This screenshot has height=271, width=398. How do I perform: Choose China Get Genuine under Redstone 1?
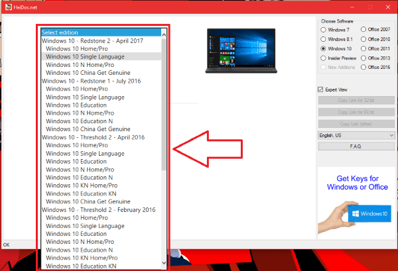[x=101, y=129]
